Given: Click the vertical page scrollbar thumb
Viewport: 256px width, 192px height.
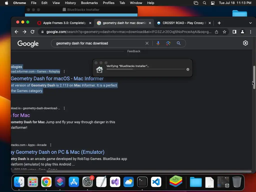Looking at the screenshot, I should (254, 77).
